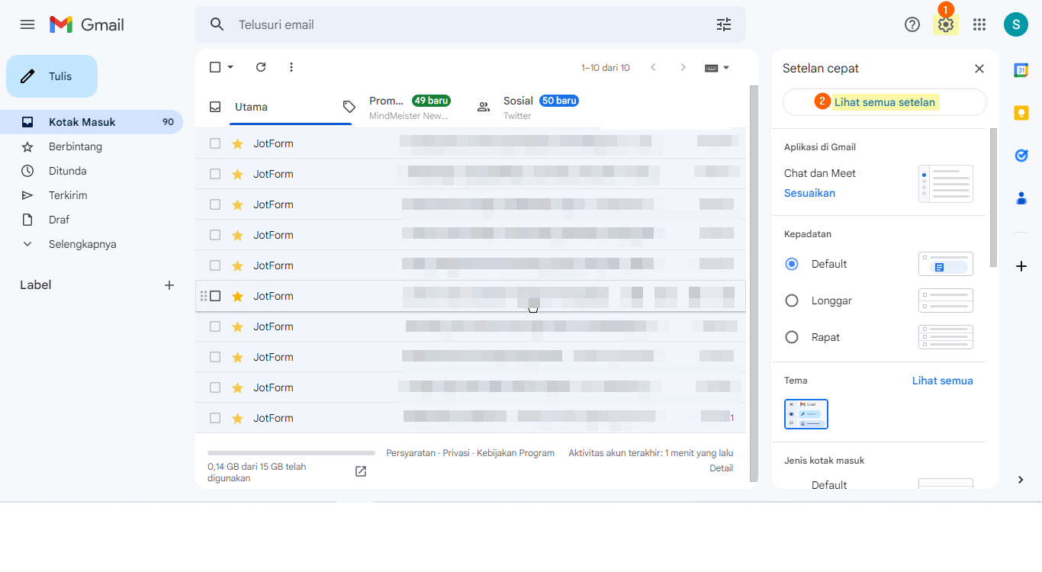1042x572 pixels.
Task: Click the Longgar density preview thumbnail
Action: click(x=946, y=300)
